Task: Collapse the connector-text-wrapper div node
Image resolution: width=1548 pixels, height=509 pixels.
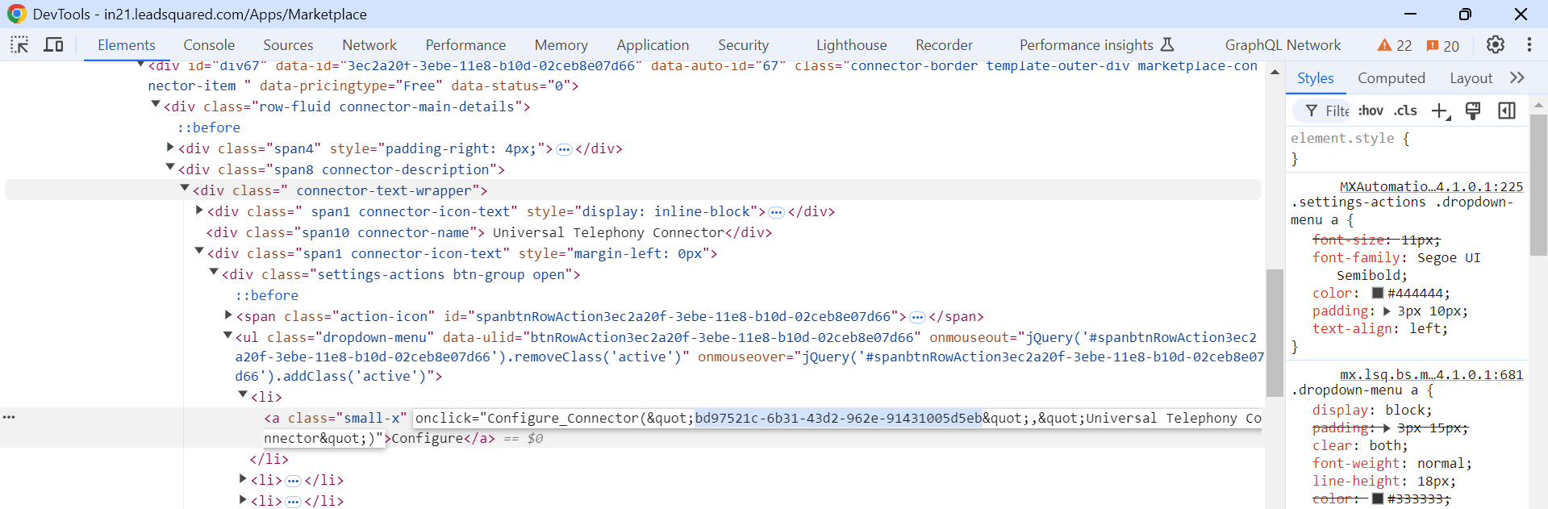Action: (185, 189)
